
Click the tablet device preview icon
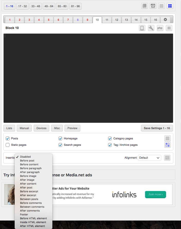pyautogui.click(x=142, y=28)
